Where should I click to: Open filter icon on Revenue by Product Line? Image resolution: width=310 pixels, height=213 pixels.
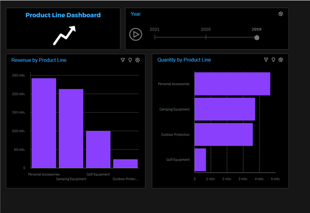point(123,60)
